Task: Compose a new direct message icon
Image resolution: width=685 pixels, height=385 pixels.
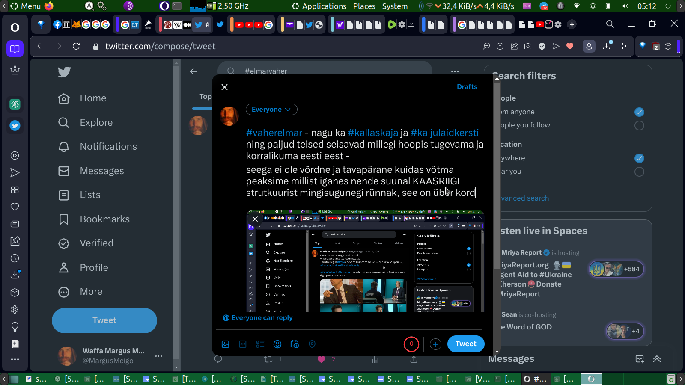Action: tap(640, 359)
